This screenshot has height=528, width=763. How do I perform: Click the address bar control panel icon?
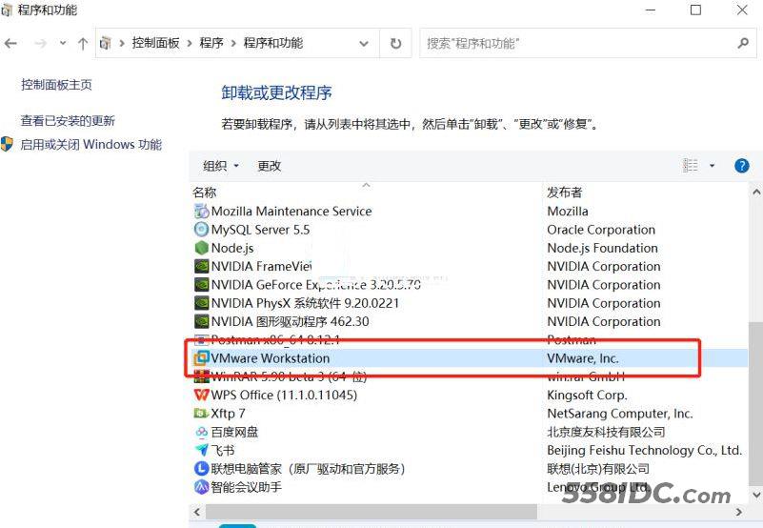tap(105, 43)
